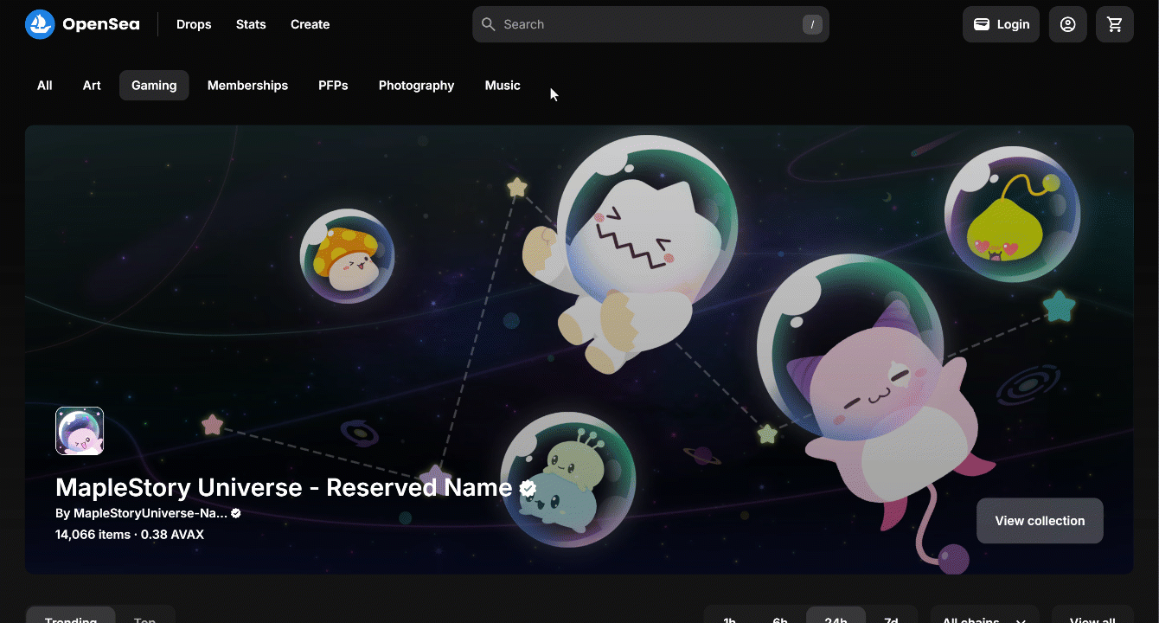This screenshot has width=1159, height=623.
Task: Click the creator's verified badge
Action: [x=236, y=513]
